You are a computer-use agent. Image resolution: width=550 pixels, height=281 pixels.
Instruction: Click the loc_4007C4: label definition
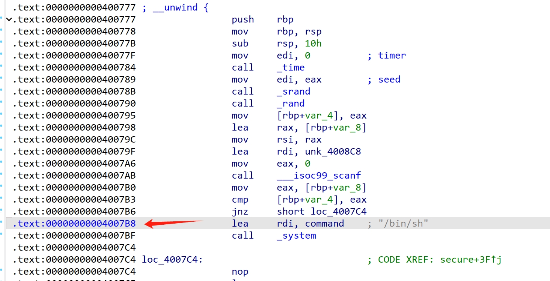(x=172, y=260)
